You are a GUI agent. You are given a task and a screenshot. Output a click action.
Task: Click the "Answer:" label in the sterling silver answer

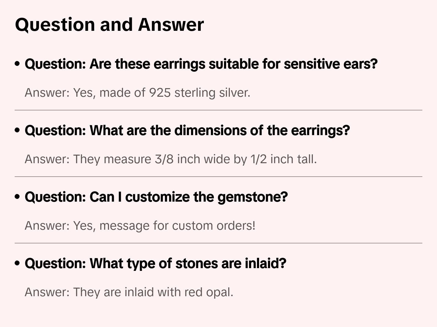pos(47,93)
